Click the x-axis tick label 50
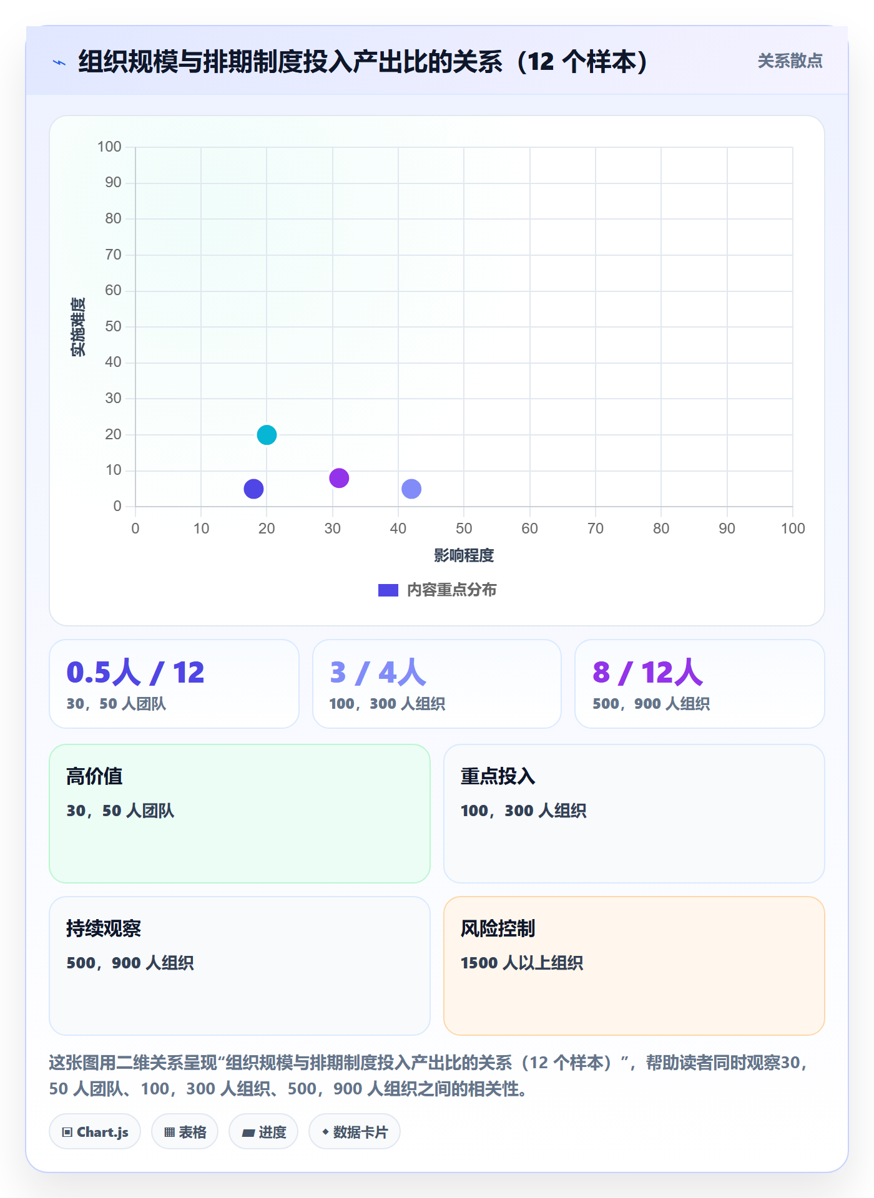This screenshot has width=874, height=1198. [464, 528]
